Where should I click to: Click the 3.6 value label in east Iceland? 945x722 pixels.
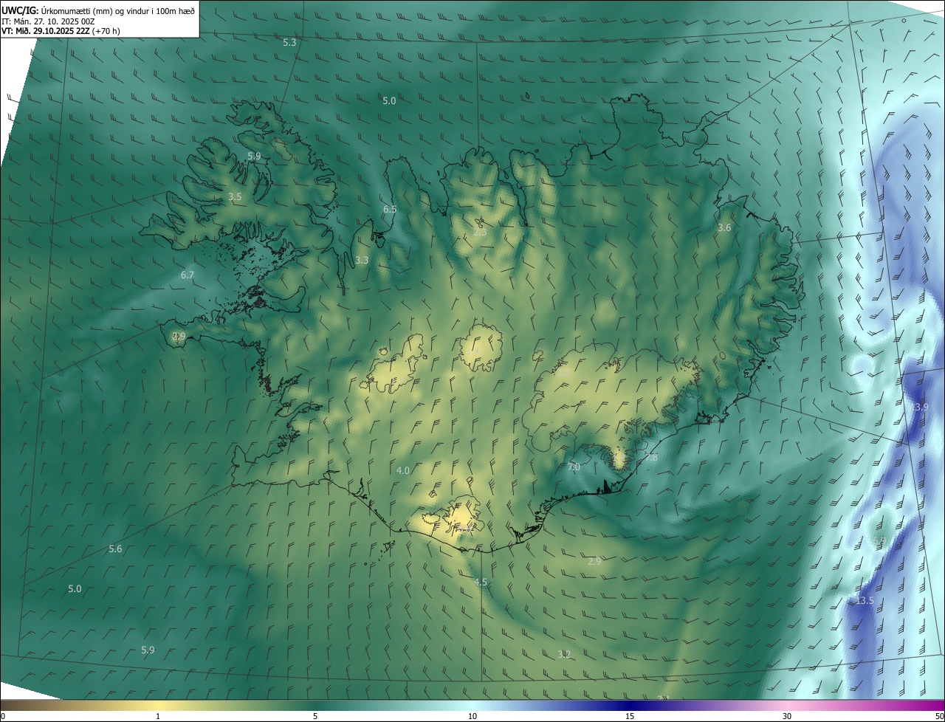[724, 228]
